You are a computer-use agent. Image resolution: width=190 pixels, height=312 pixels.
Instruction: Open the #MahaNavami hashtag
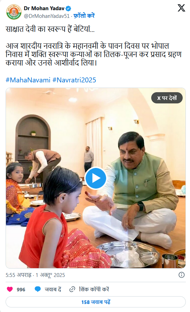(x=28, y=80)
